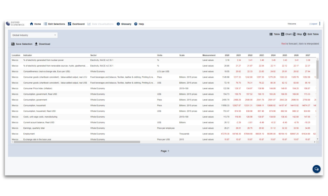The width and height of the screenshot is (328, 196).
Task: Expand the Global Industry dropdown
Action: (34, 35)
